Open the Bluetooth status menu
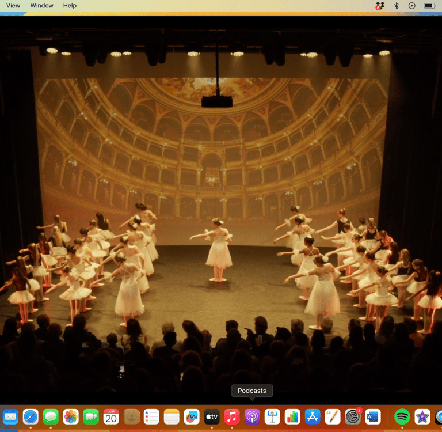442x432 pixels. (397, 6)
